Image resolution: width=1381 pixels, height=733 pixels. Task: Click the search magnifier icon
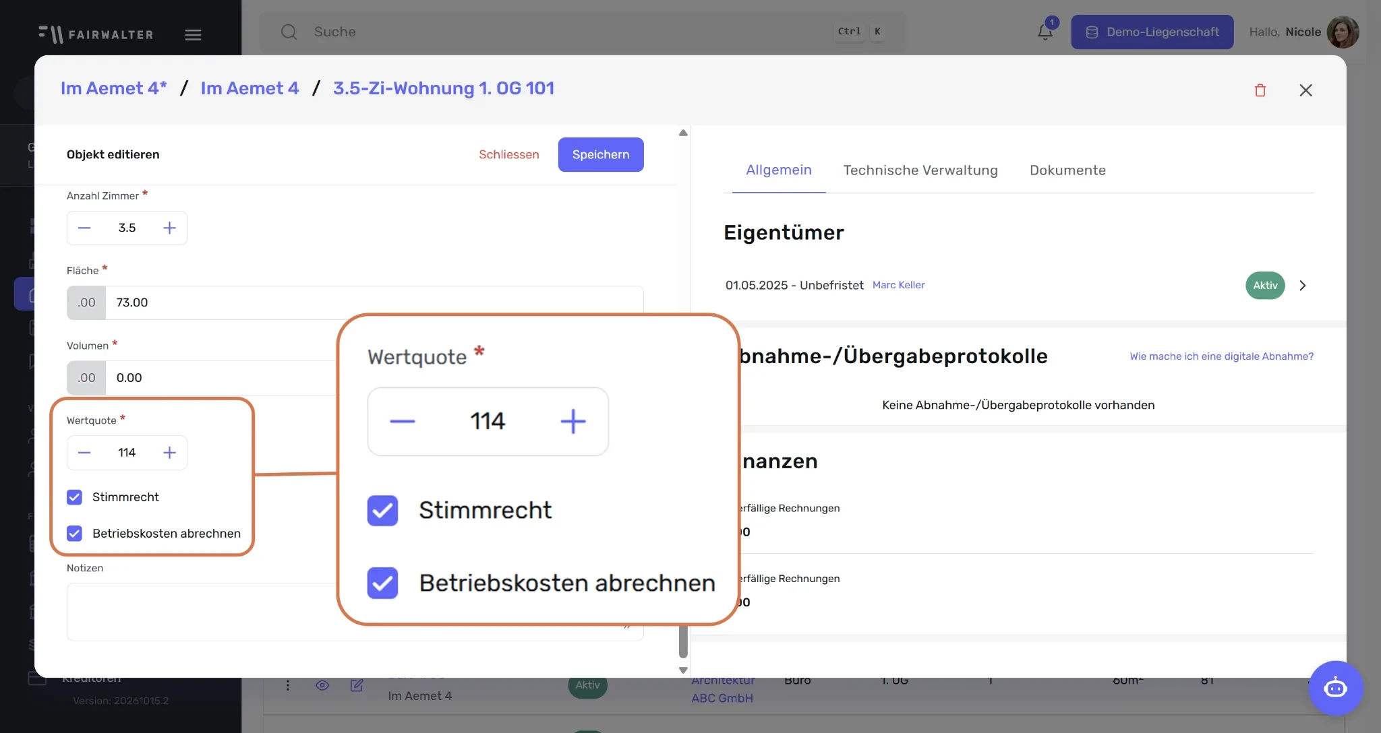289,32
